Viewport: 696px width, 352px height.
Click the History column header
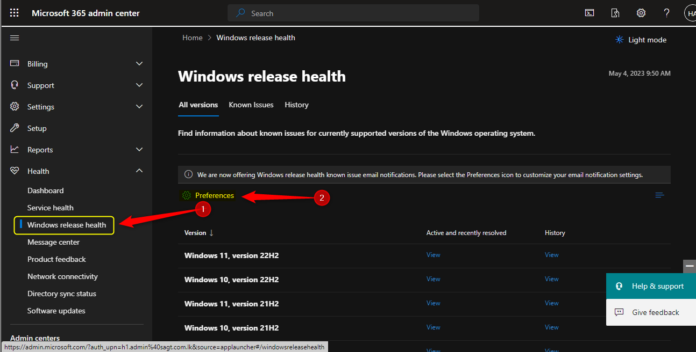click(555, 233)
